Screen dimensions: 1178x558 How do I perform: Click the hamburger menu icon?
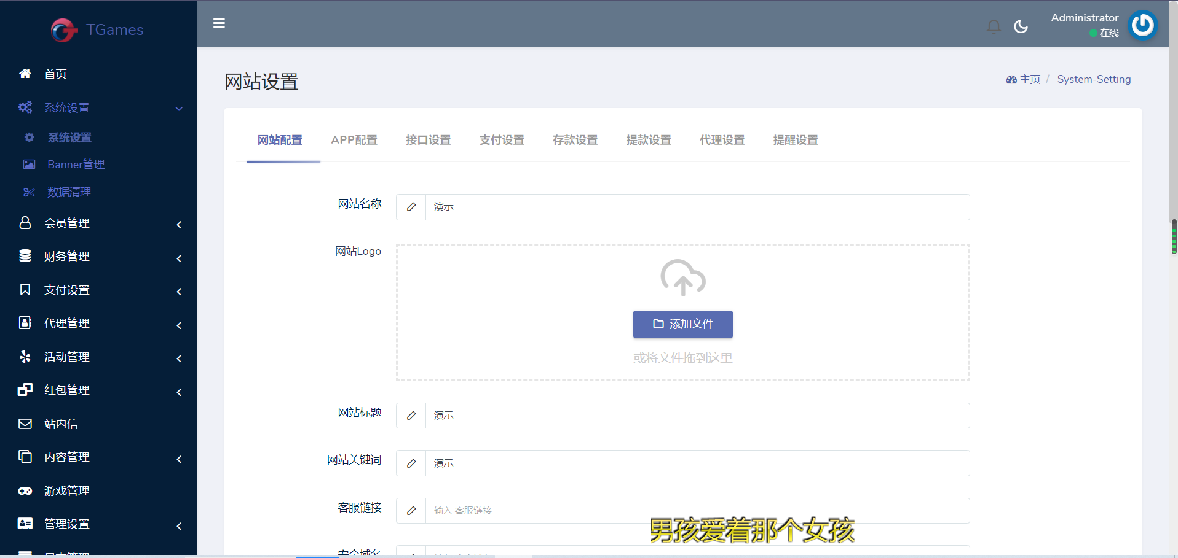(x=219, y=23)
